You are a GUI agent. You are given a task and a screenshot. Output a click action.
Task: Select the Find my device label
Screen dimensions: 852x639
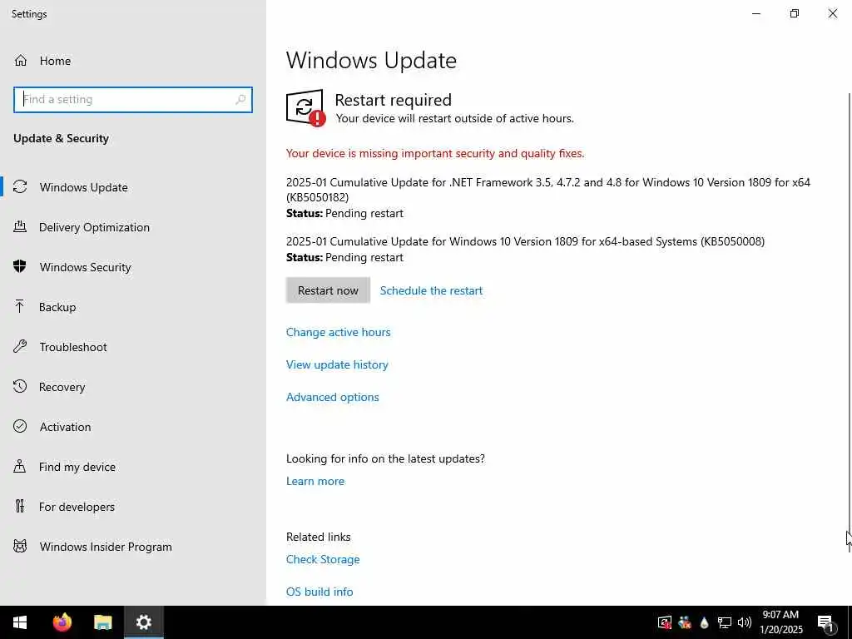tap(77, 467)
